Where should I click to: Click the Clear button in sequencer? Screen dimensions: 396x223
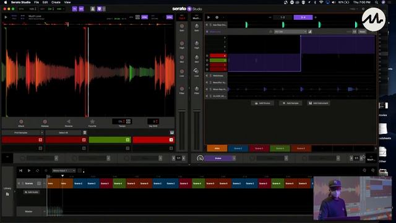pyautogui.click(x=363, y=32)
